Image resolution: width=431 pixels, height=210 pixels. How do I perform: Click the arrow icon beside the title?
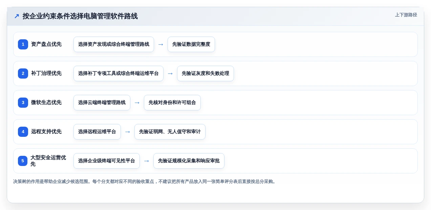[17, 16]
